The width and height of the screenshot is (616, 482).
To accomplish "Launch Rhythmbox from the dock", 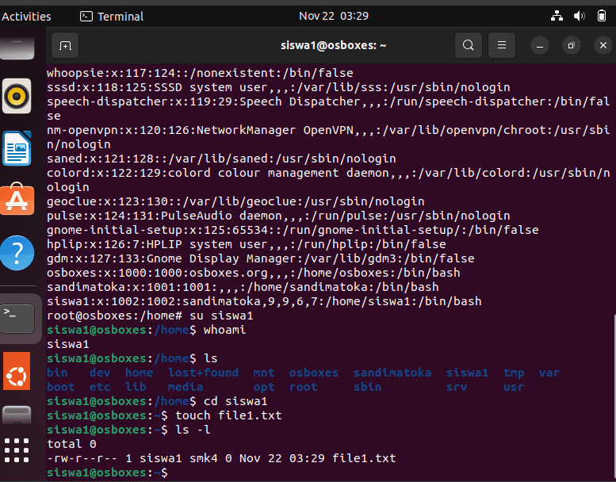I will click(17, 96).
